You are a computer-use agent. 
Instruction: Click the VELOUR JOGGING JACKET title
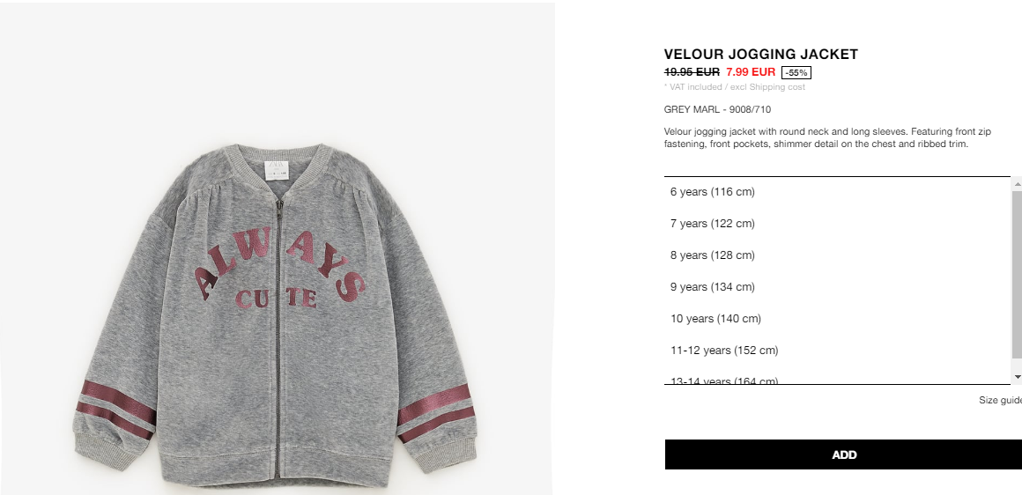click(x=760, y=54)
